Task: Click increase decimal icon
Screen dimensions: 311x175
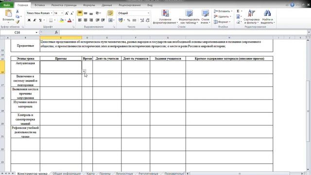Action: 142,20
